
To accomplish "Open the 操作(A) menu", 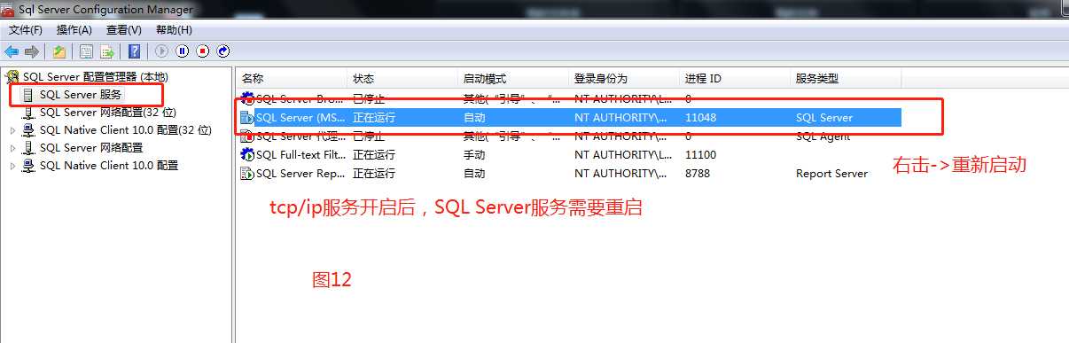I will tap(74, 30).
